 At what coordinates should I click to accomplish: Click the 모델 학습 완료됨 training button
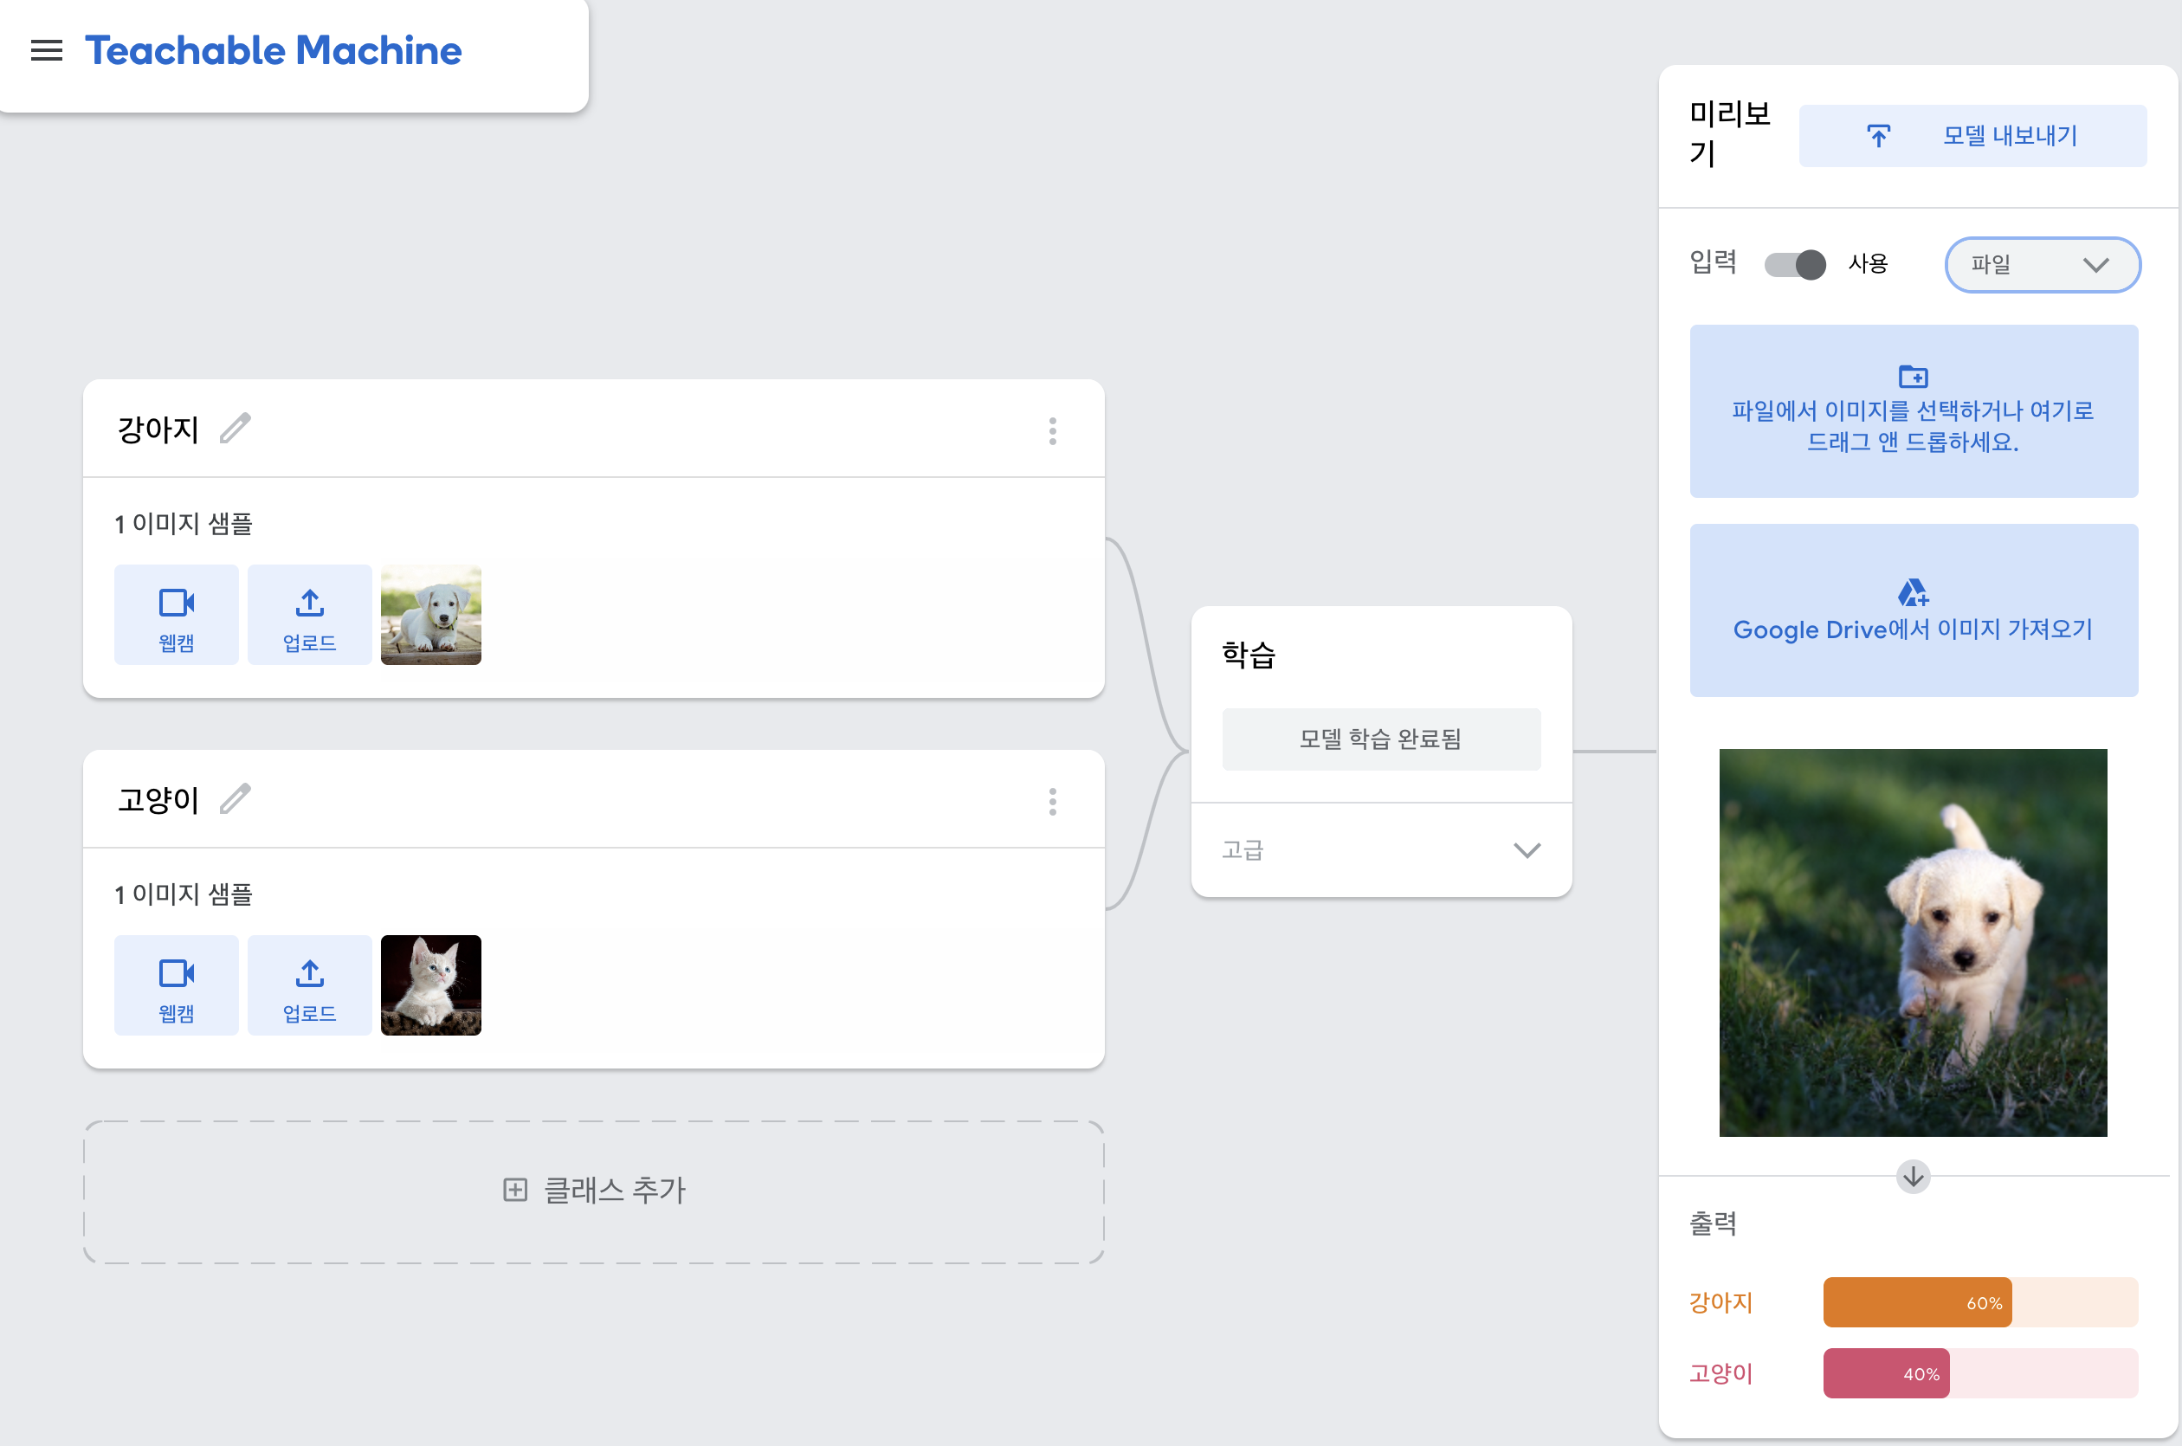1380,739
